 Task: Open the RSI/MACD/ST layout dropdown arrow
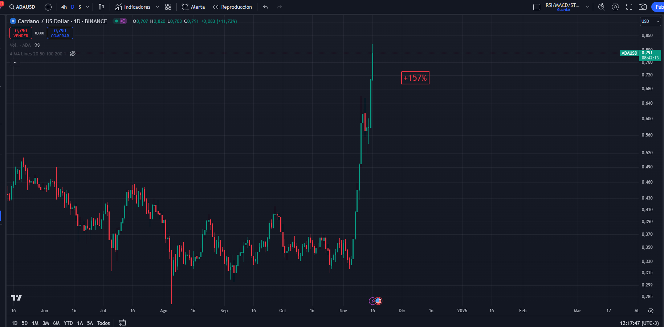coord(588,7)
